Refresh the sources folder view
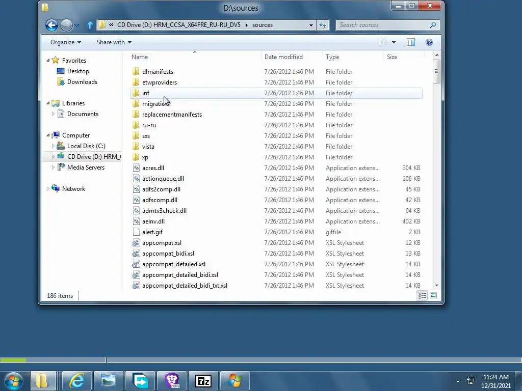Screen dimensions: 522x391 pos(323,25)
